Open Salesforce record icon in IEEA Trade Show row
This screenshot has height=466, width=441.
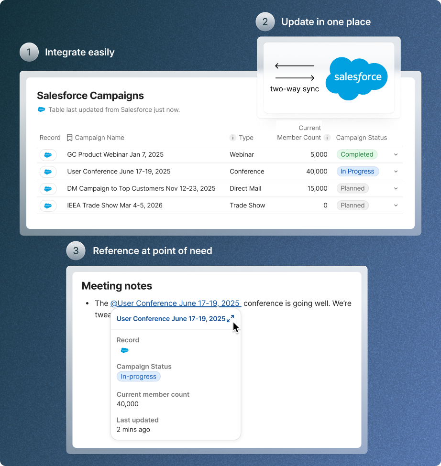[48, 206]
